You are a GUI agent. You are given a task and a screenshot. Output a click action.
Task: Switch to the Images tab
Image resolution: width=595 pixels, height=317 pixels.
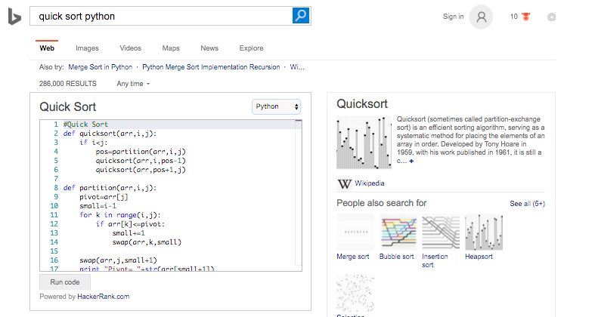(87, 48)
